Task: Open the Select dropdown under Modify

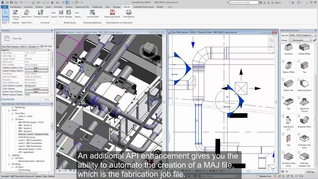Action: click(x=5, y=23)
